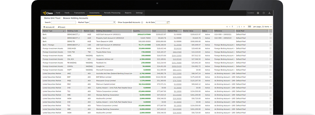Open row menu for Platinum Capital Limited
This screenshot has height=115, width=315.
(271, 84)
